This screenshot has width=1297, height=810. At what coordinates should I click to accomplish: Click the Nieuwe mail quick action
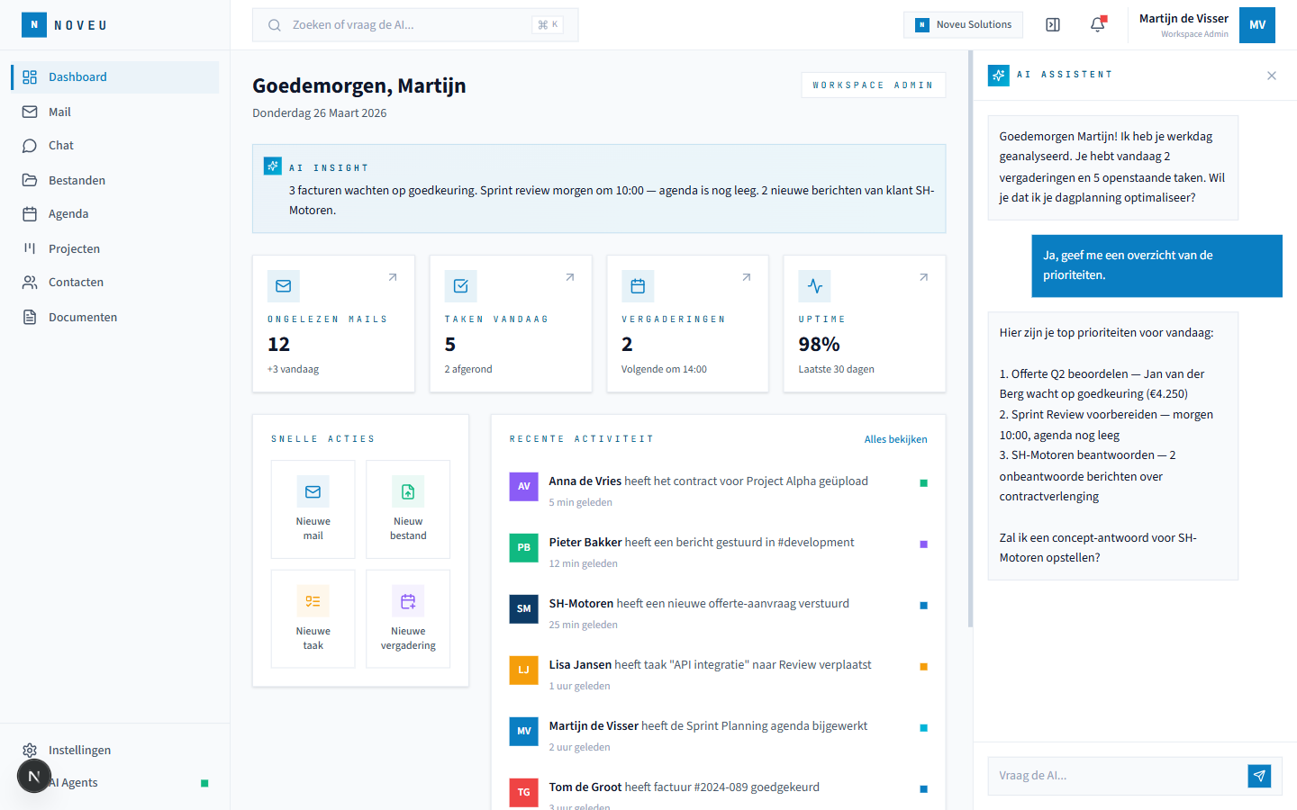[313, 509]
